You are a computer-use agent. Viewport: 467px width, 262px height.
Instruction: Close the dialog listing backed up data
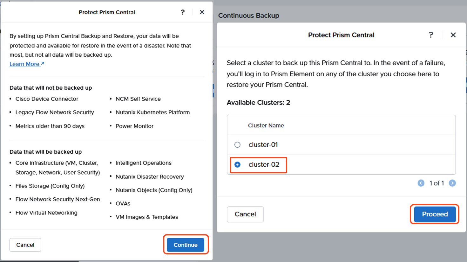point(202,12)
